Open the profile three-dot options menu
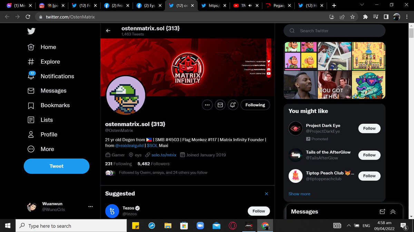The height and width of the screenshot is (232, 414). pyautogui.click(x=207, y=105)
